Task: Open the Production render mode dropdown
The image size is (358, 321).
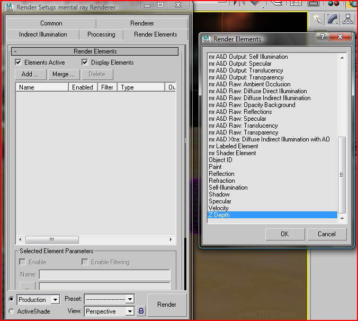Action: point(38,299)
